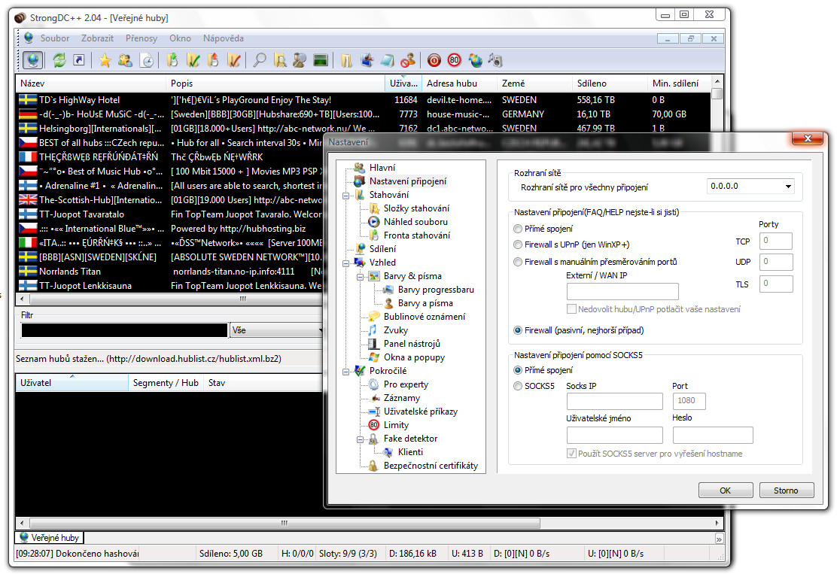This screenshot has width=840, height=574.
Task: Open the Rozhraní sítě 0.0.0.0 dropdown
Action: point(750,187)
